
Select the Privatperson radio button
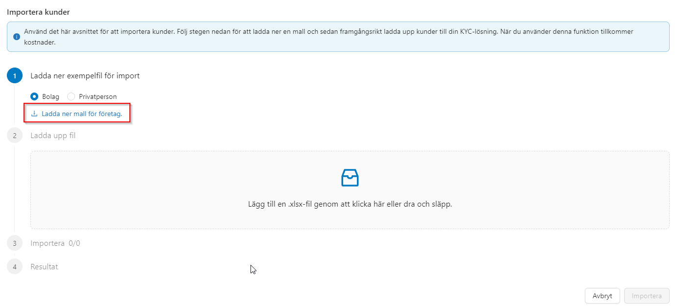click(x=71, y=96)
